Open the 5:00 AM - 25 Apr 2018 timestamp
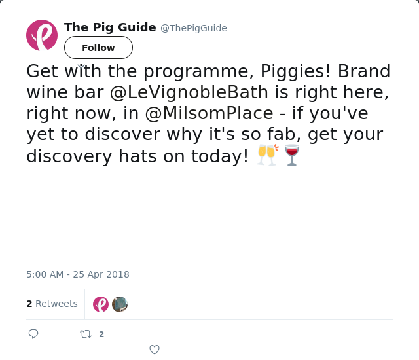This screenshot has width=419, height=360. point(78,274)
